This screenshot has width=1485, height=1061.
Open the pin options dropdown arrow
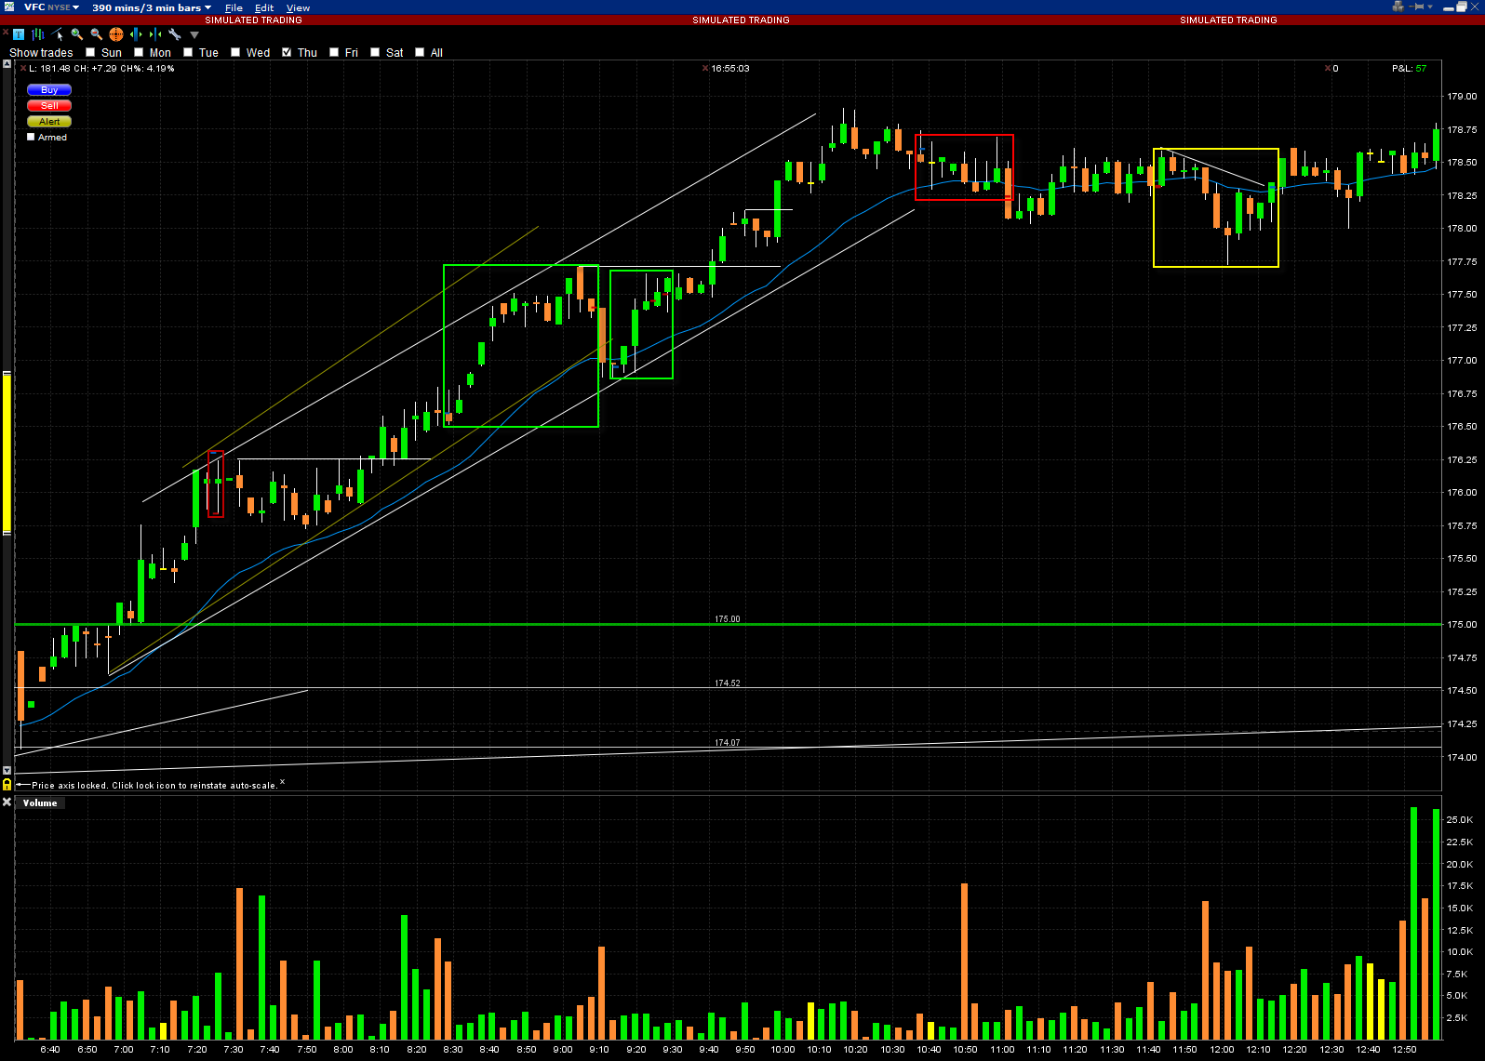1430,7
